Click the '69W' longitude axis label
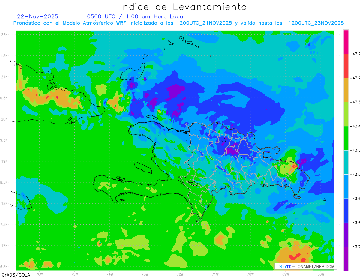 click(x=285, y=274)
